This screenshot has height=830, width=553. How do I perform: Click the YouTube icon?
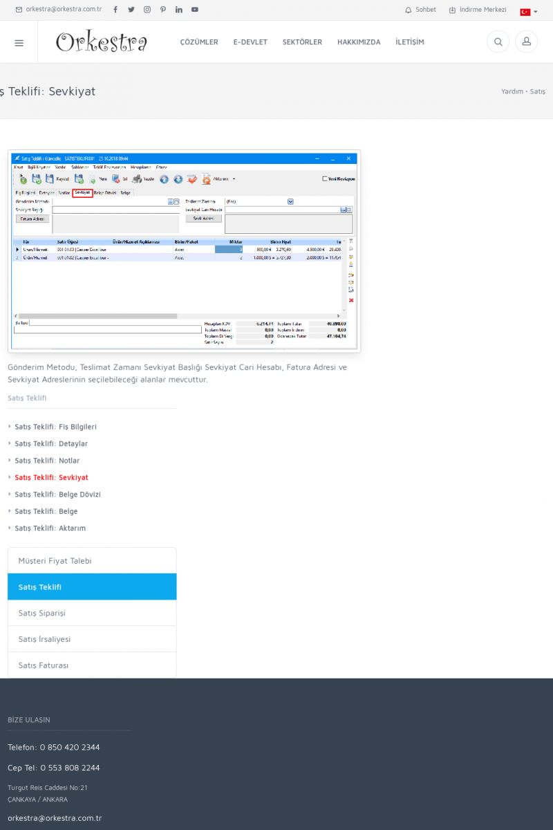coord(195,10)
